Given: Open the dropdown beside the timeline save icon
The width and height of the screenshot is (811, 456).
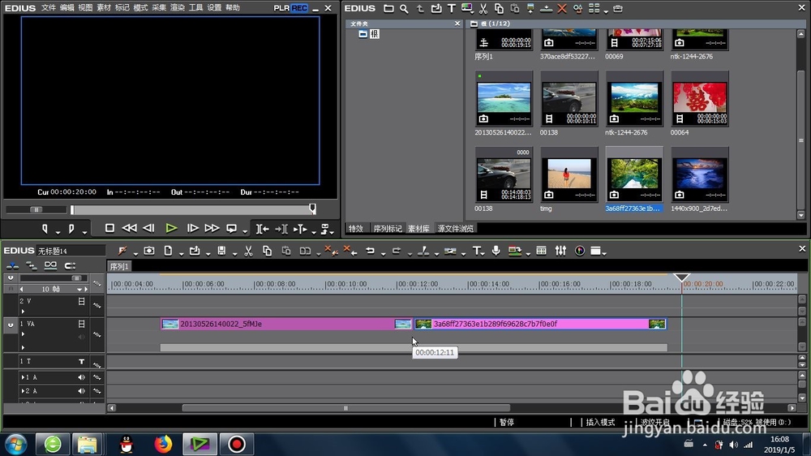Looking at the screenshot, I should [234, 254].
